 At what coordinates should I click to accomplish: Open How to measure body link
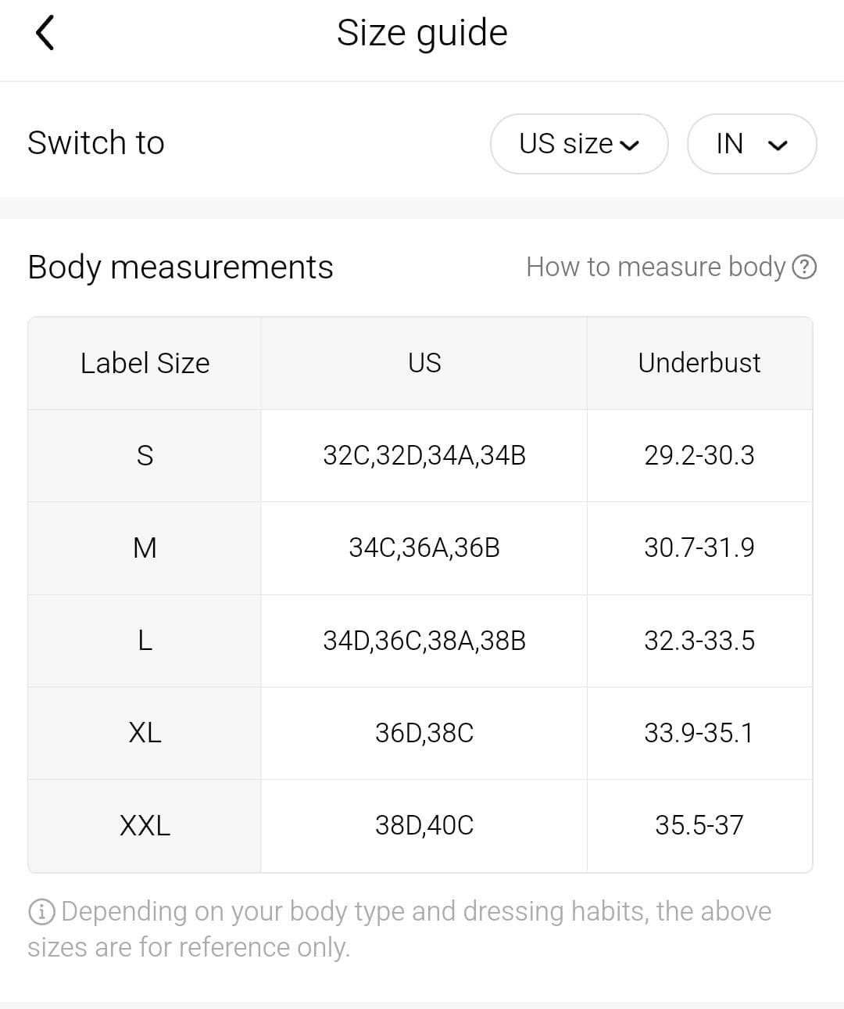[x=655, y=268]
